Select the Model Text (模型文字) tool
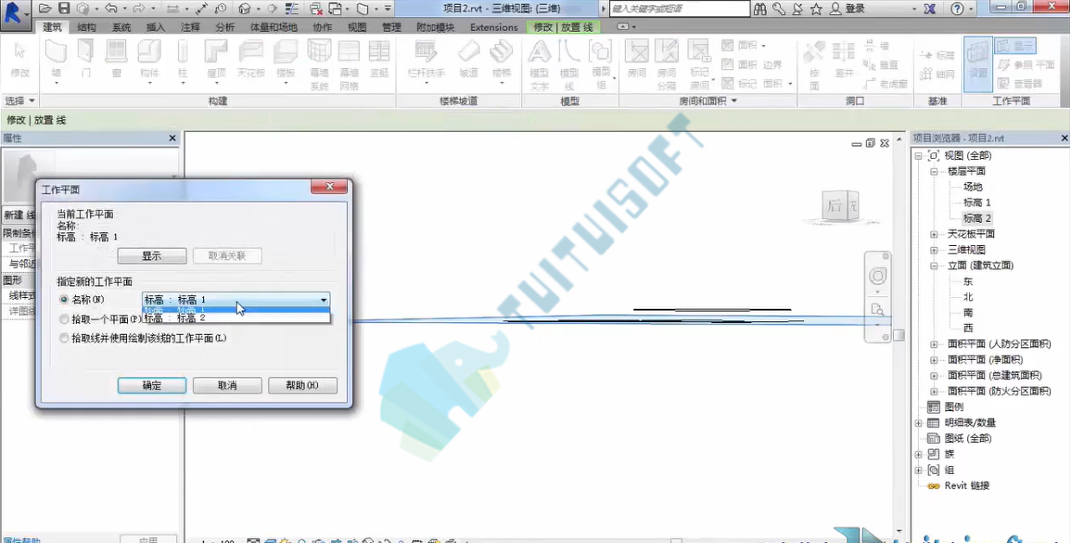Screen dimensions: 1070x543 539,65
